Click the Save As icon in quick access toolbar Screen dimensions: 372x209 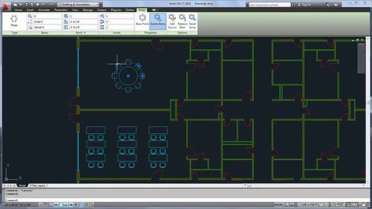[x=32, y=5]
